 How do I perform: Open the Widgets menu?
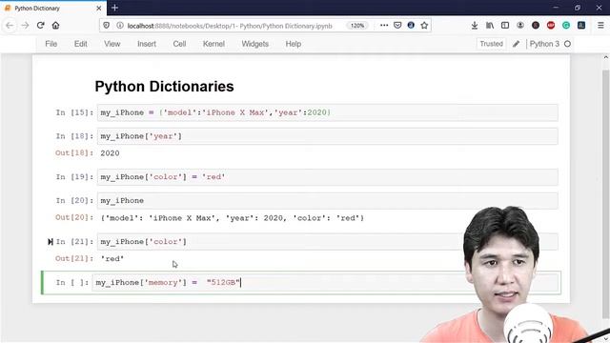[x=255, y=44]
